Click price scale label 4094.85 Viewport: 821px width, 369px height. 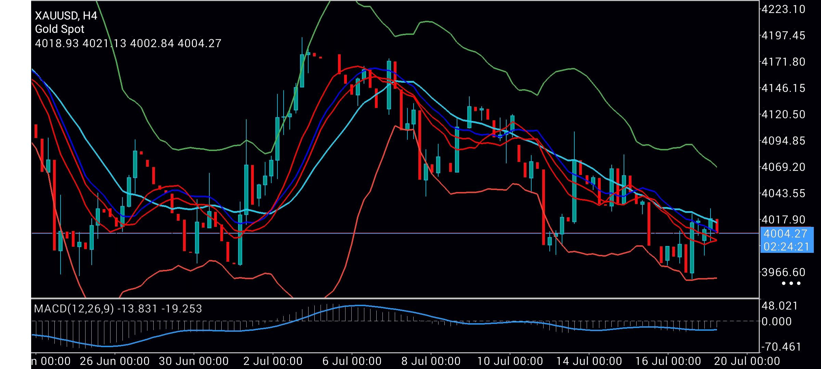click(x=783, y=141)
